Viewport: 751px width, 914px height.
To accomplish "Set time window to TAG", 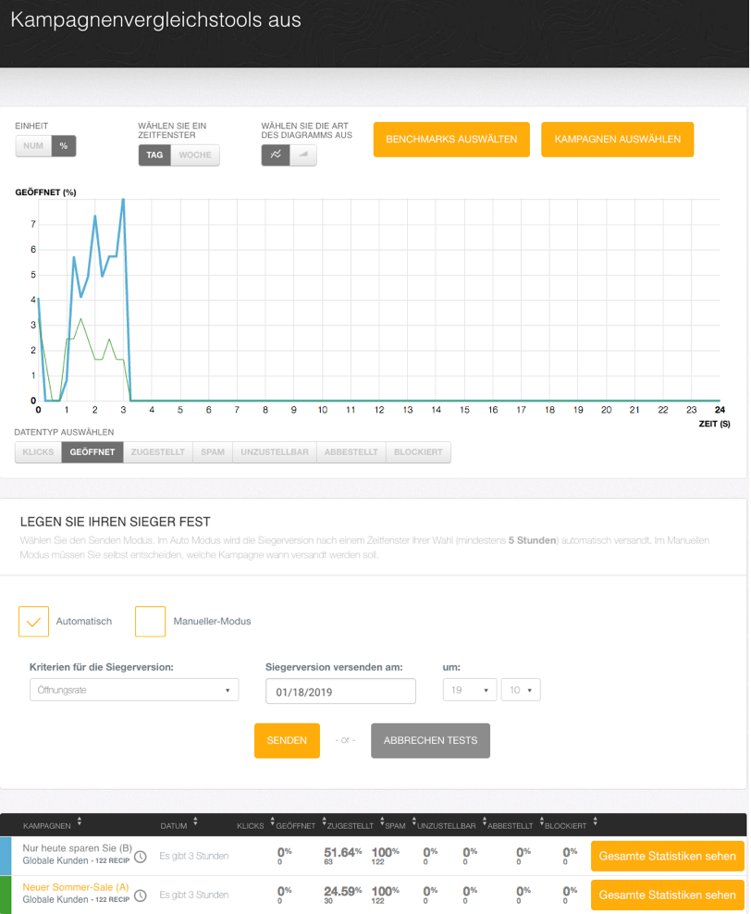I will pos(154,155).
